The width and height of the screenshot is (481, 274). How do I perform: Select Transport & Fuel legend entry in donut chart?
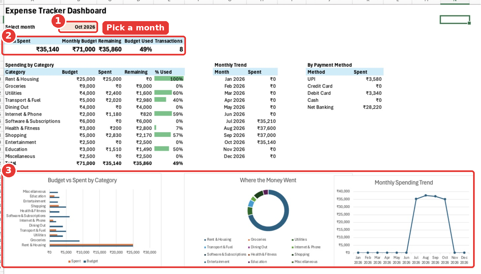(x=218, y=247)
